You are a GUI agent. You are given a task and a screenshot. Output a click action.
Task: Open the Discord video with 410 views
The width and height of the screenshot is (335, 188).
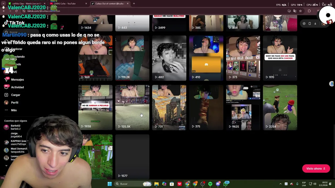[x=206, y=58]
